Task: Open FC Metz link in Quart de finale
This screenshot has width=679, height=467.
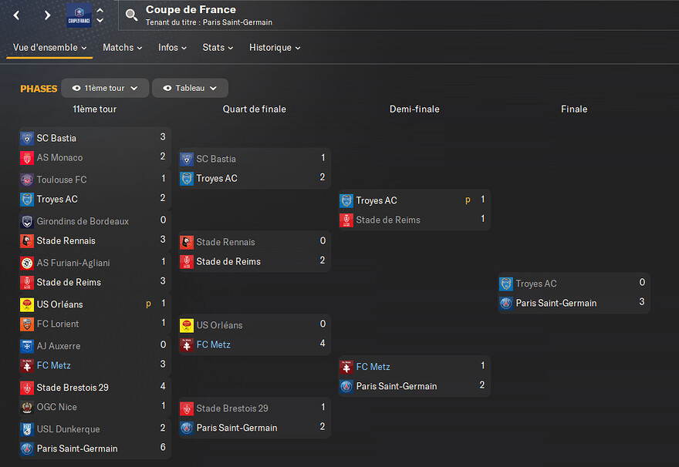Action: [x=214, y=344]
